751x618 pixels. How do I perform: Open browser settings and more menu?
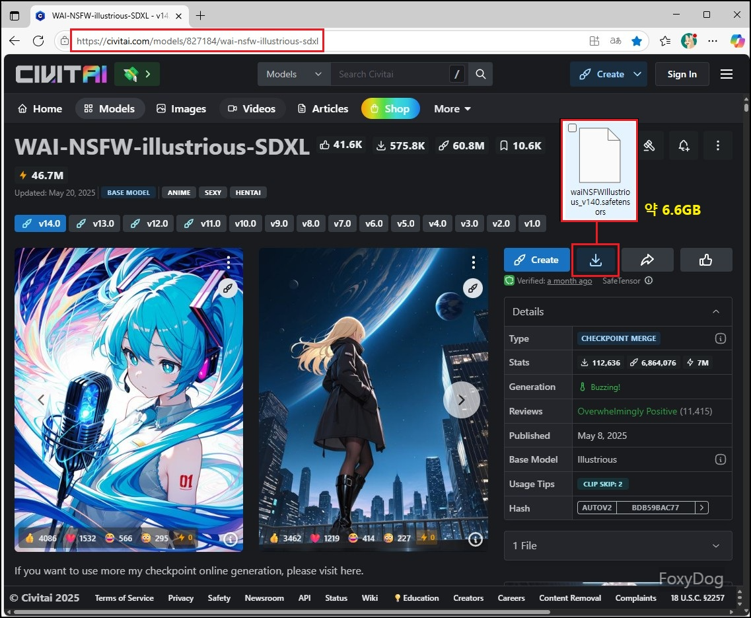coord(713,41)
